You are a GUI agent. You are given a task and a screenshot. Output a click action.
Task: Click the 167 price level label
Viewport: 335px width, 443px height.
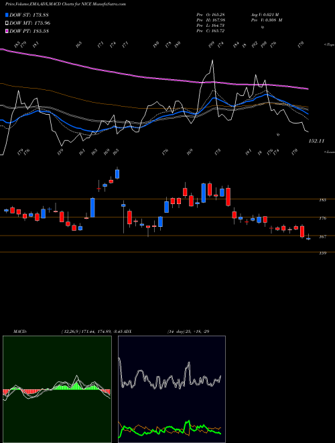[x=322, y=236]
